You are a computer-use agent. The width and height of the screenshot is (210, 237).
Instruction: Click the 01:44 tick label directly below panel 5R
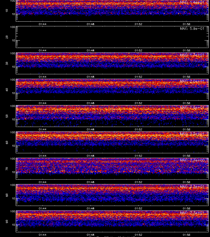(43, 129)
